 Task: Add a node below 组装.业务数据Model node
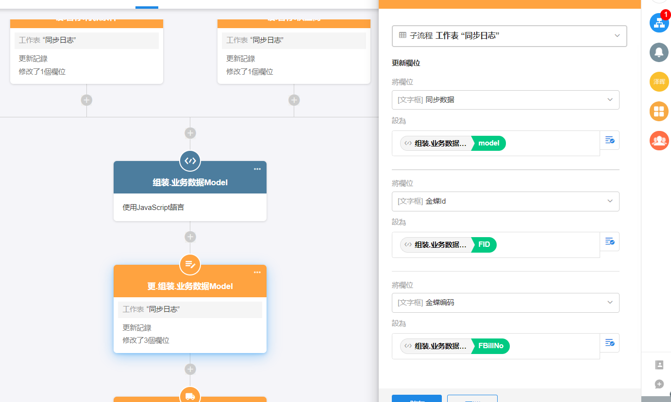(x=190, y=237)
